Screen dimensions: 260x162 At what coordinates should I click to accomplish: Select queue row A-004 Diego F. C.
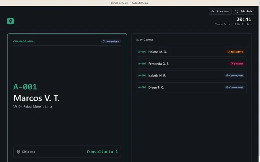(191, 87)
